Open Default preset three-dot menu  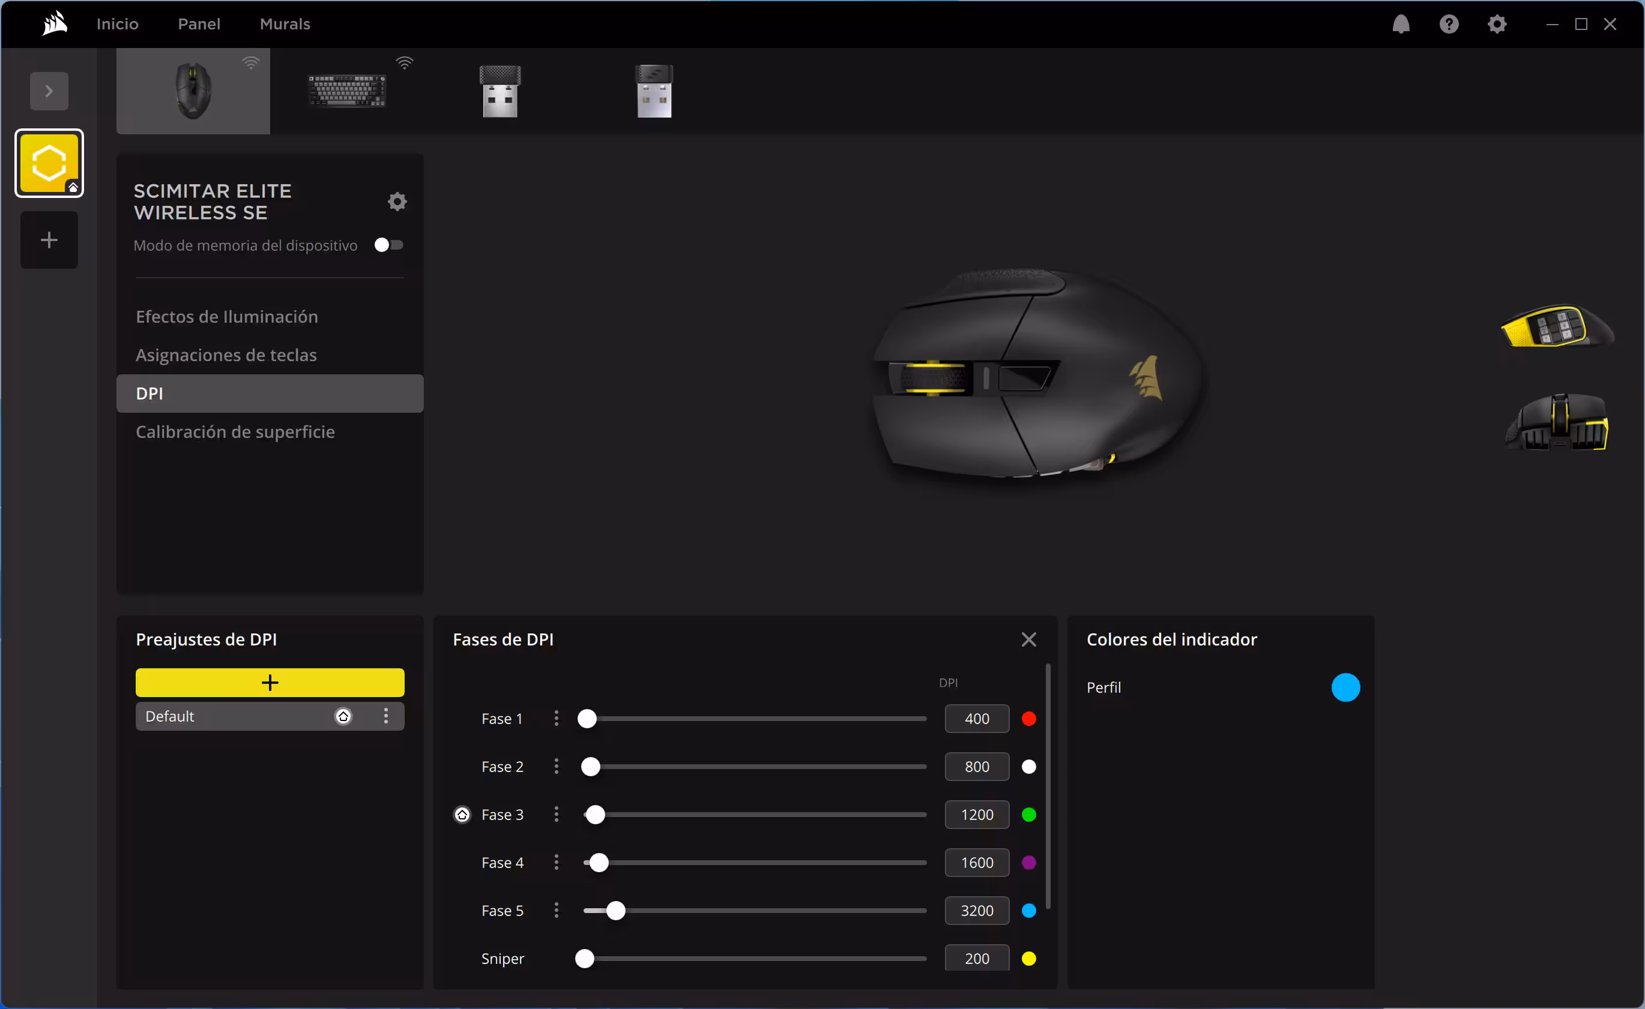click(x=385, y=716)
